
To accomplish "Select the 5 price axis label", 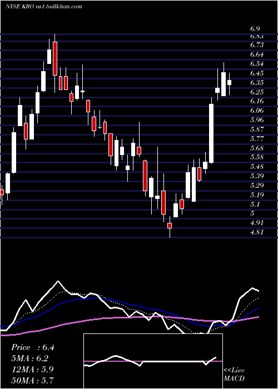I will 252,213.
